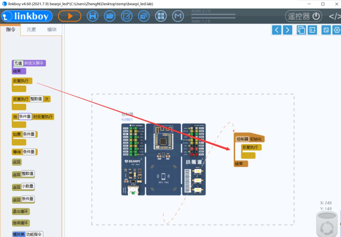Click the export/share window icon
Screen dimensions: 341x237
144,16
